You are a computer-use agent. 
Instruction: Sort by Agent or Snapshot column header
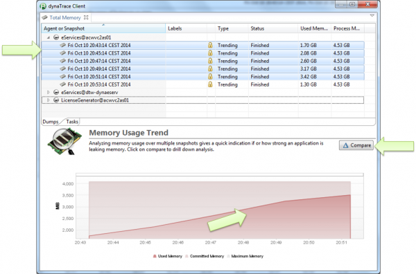103,28
